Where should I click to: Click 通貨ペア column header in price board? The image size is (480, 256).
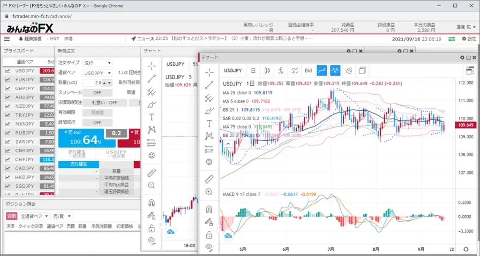point(25,61)
